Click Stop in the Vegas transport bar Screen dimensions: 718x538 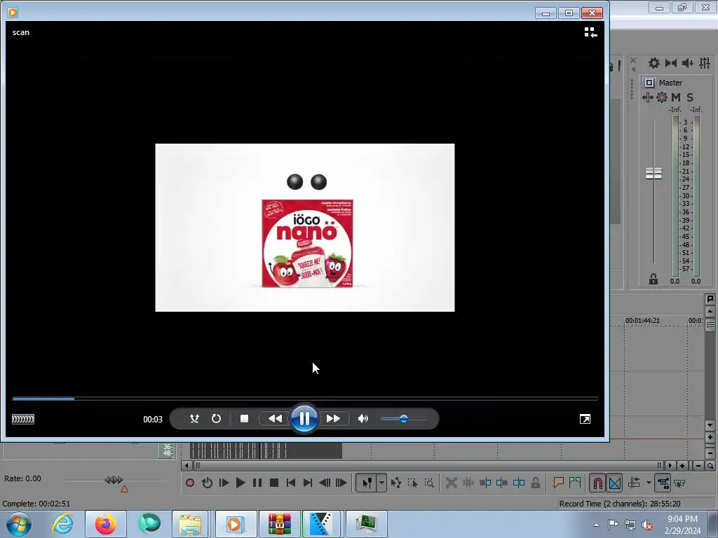coord(274,483)
